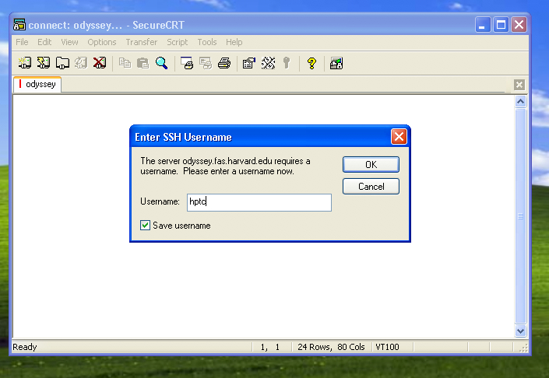Click into the Username text field

tap(259, 202)
